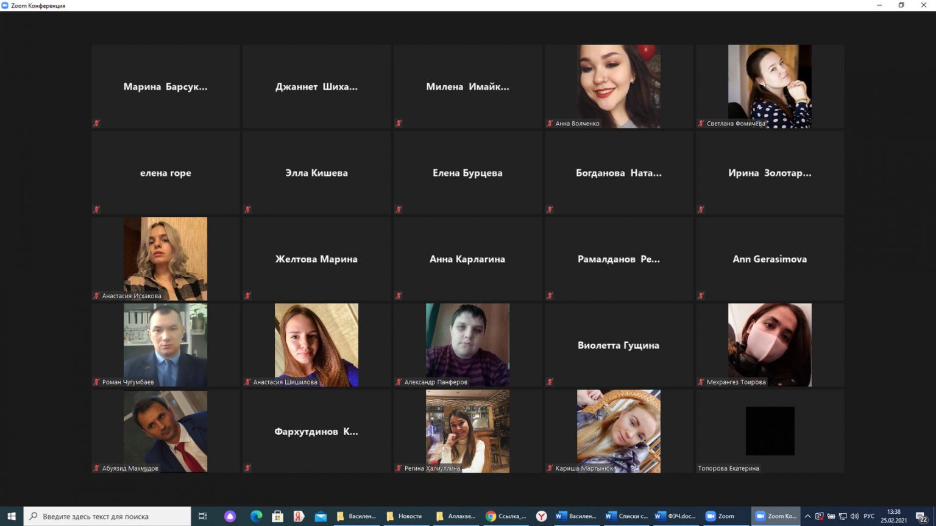Open the notification center icon
Viewport: 936px width, 526px height.
pos(921,517)
